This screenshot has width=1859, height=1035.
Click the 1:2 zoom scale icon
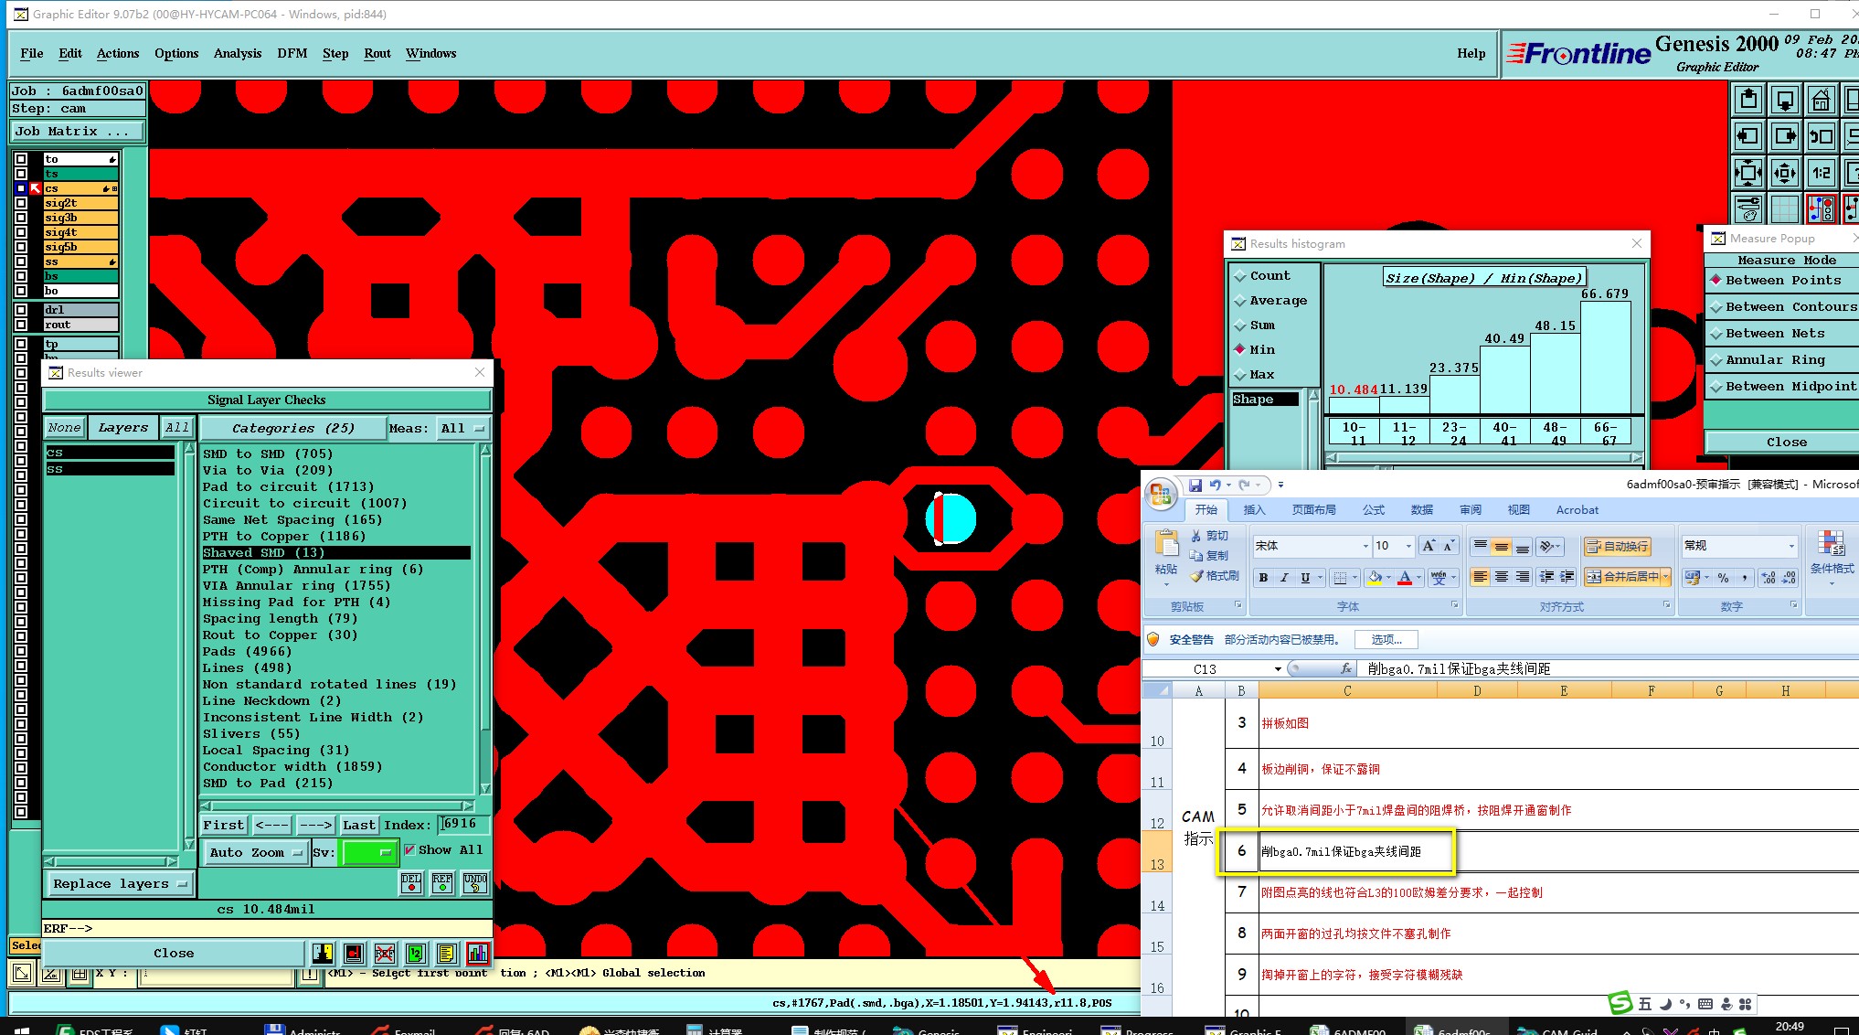tap(1821, 172)
